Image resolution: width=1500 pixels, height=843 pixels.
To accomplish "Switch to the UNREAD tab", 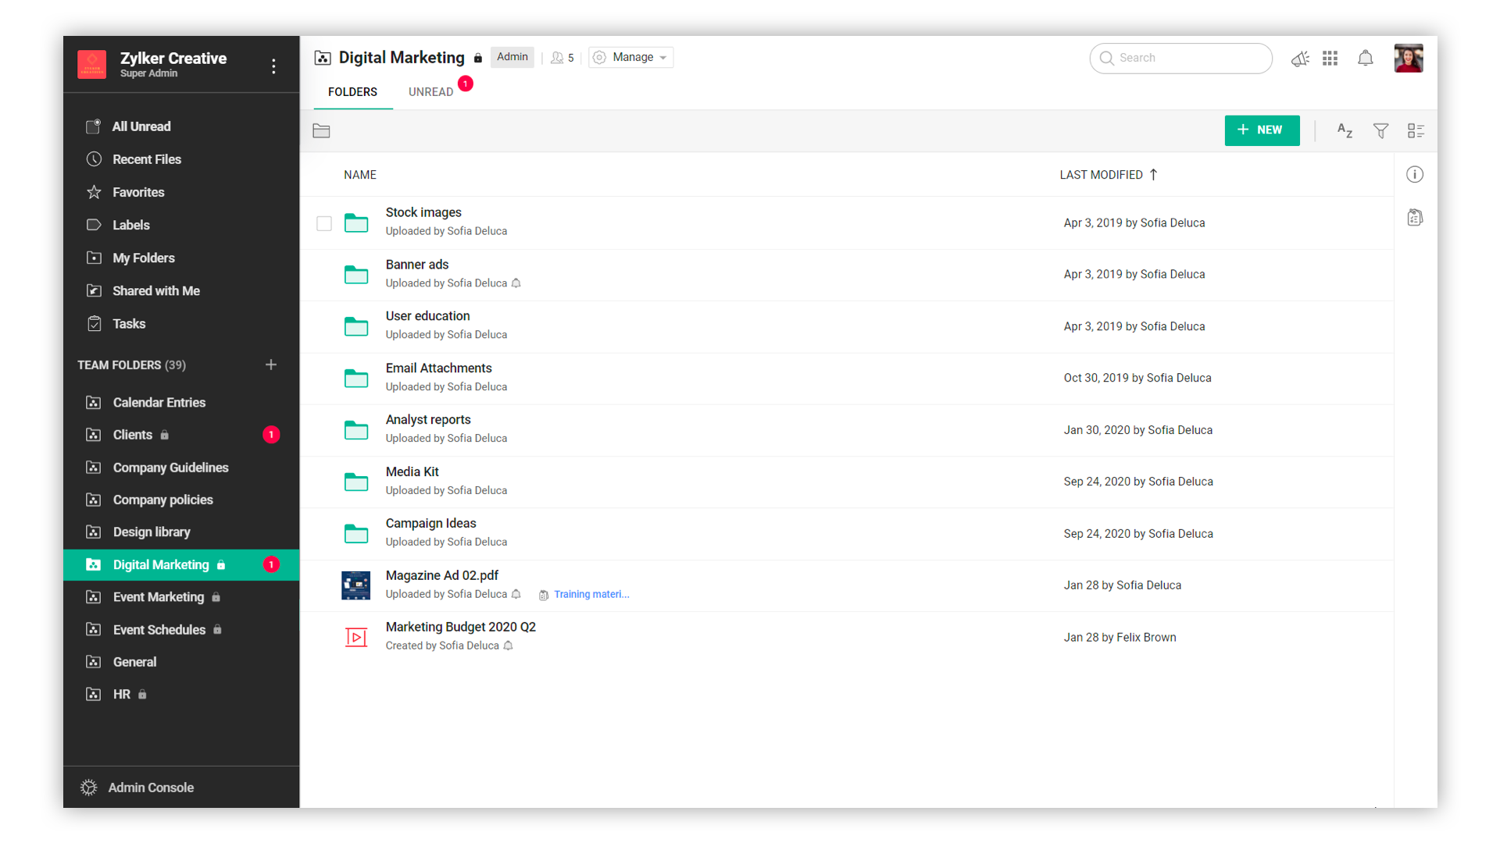I will point(430,92).
